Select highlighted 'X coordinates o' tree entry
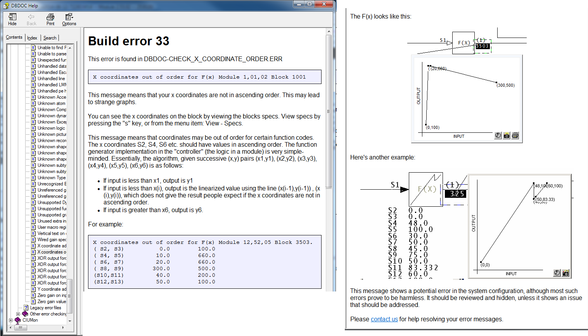The image size is (588, 336). (52, 252)
